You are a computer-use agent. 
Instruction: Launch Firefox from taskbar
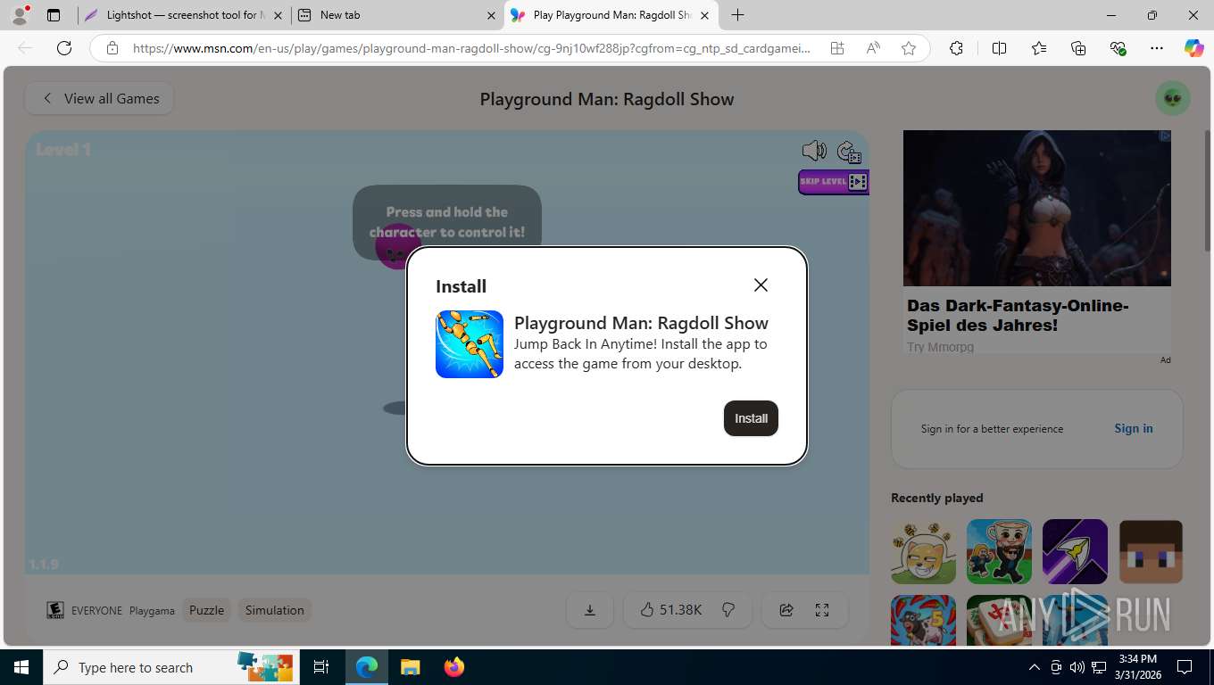[454, 667]
